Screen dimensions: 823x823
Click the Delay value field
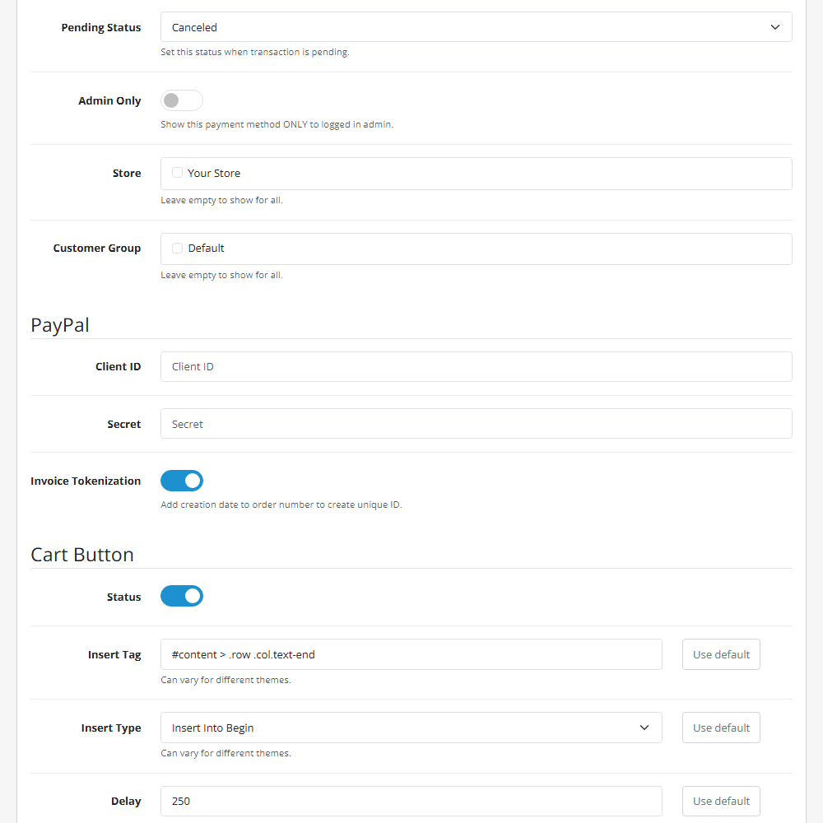pos(411,801)
